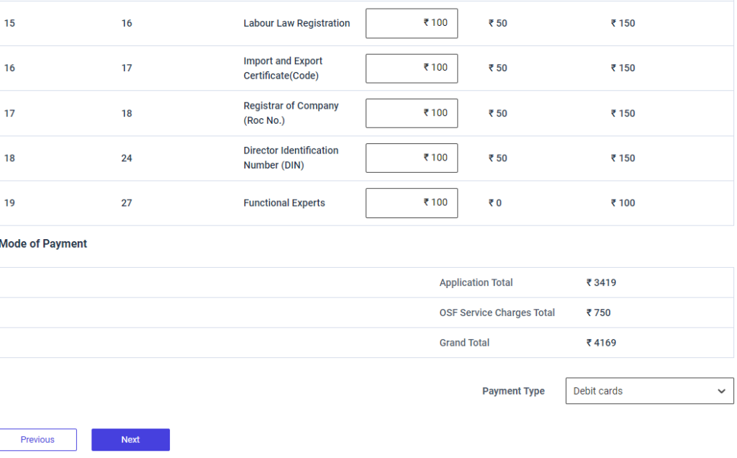Click the Import and Export Certificate fee field
Viewport: 737px width, 458px height.
click(x=411, y=68)
